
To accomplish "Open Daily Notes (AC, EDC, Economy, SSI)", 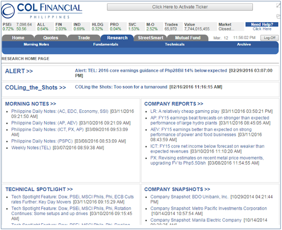I will tap(60, 111).
